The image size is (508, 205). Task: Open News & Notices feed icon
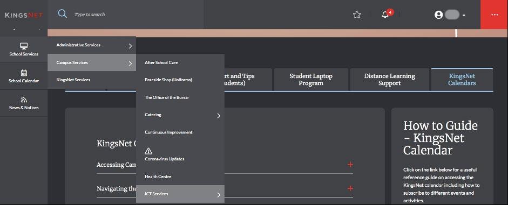pos(24,100)
